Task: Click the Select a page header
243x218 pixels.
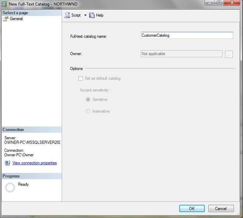Action: pos(32,13)
